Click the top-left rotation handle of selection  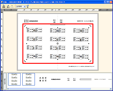point(25,26)
